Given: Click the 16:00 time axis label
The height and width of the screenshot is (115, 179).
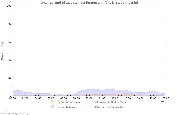Looking at the screenshot, I should tap(115, 98).
